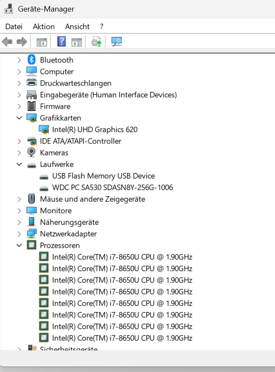This screenshot has height=372, width=275.
Task: Click the WDC PC SA530 drive icon
Action: (x=44, y=189)
